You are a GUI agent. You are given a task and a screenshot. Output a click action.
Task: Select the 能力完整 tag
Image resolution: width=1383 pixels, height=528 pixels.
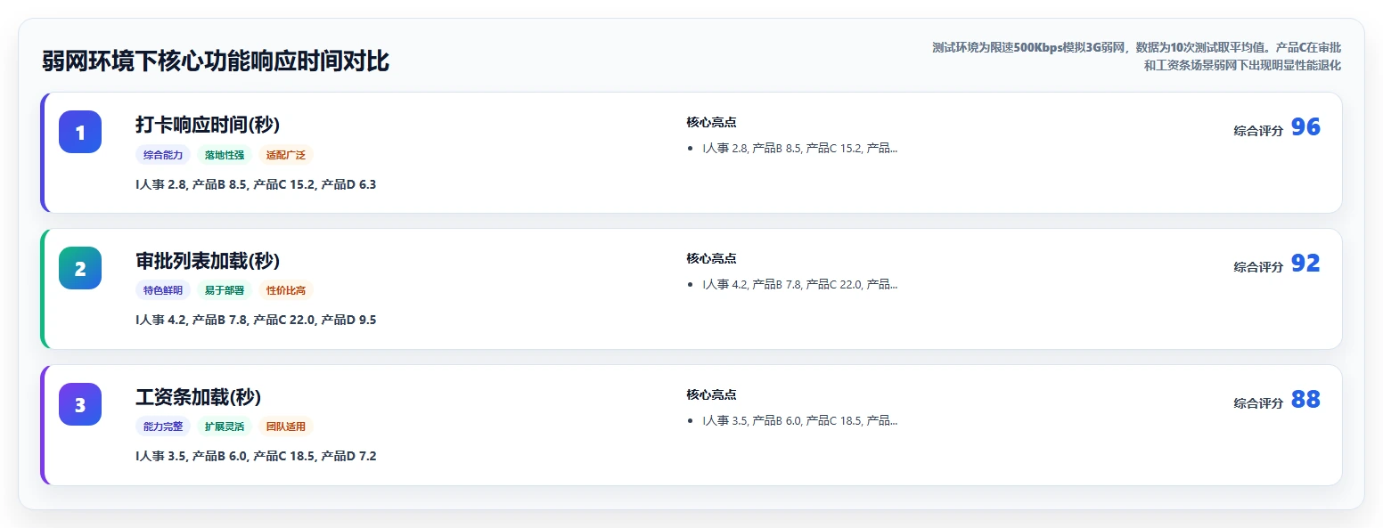click(163, 426)
